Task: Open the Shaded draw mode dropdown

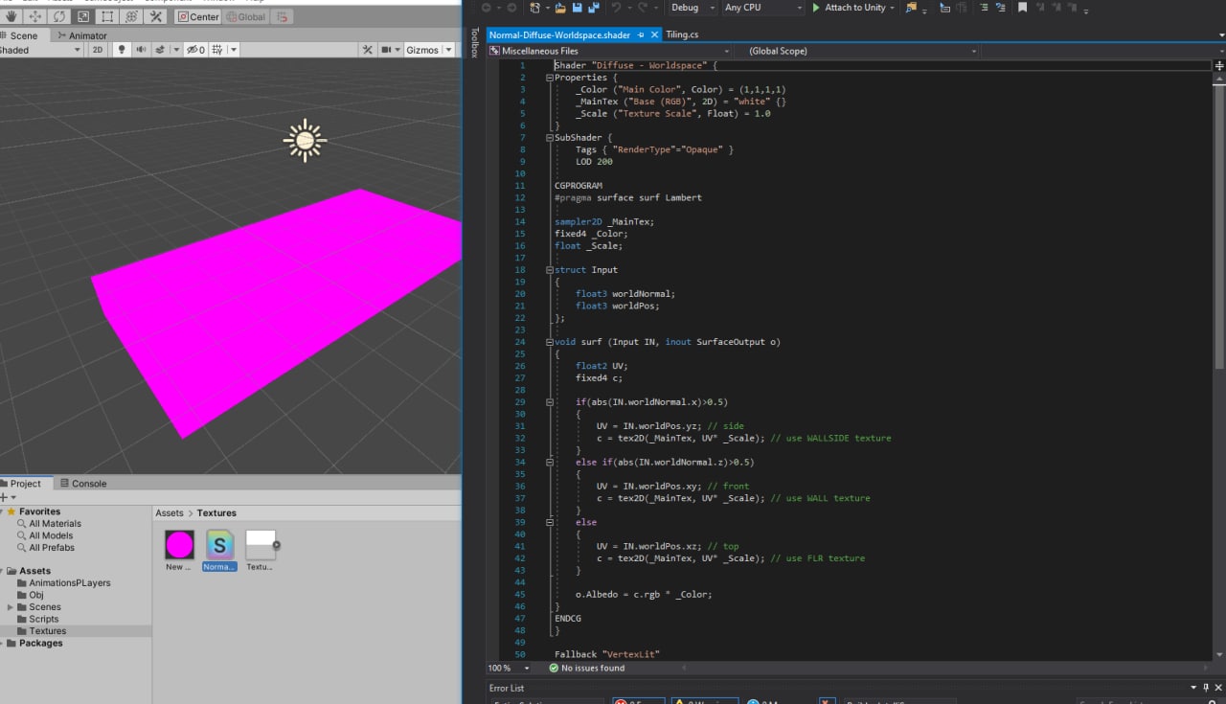Action: [40, 50]
